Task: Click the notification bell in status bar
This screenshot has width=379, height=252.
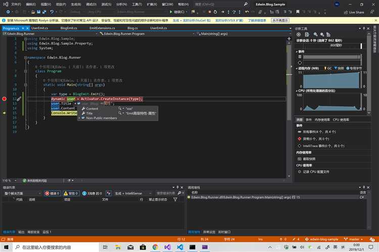Action: tap(372, 239)
